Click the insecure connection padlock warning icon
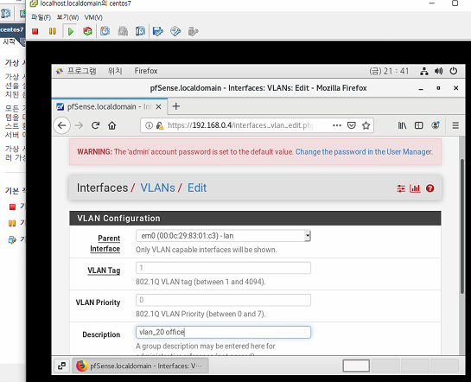The height and width of the screenshot is (382, 471). click(160, 125)
